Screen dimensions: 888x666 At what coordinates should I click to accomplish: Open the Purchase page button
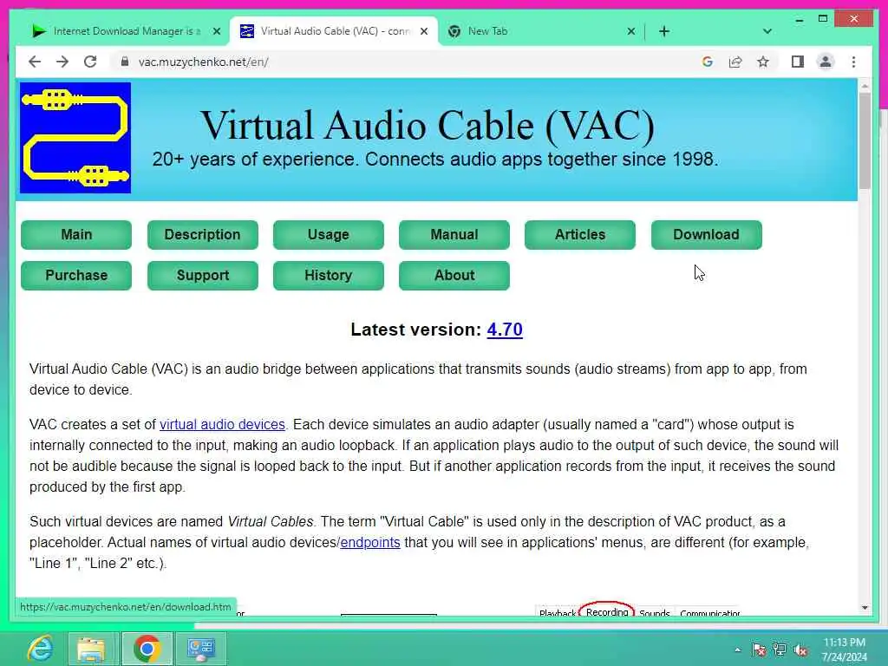(x=76, y=275)
